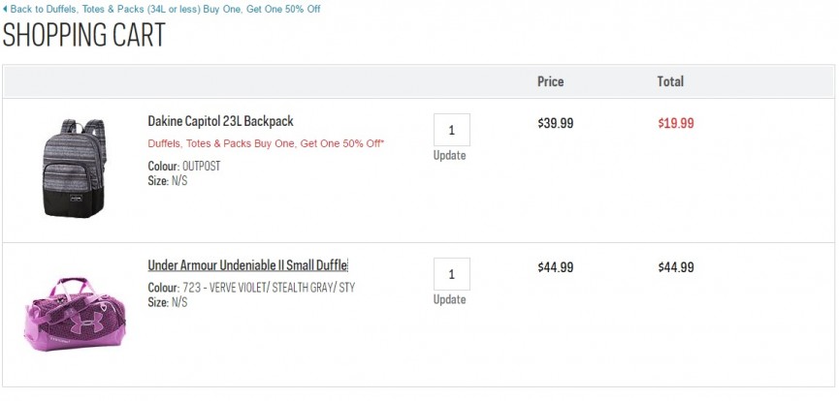Click the Total column header

click(670, 81)
